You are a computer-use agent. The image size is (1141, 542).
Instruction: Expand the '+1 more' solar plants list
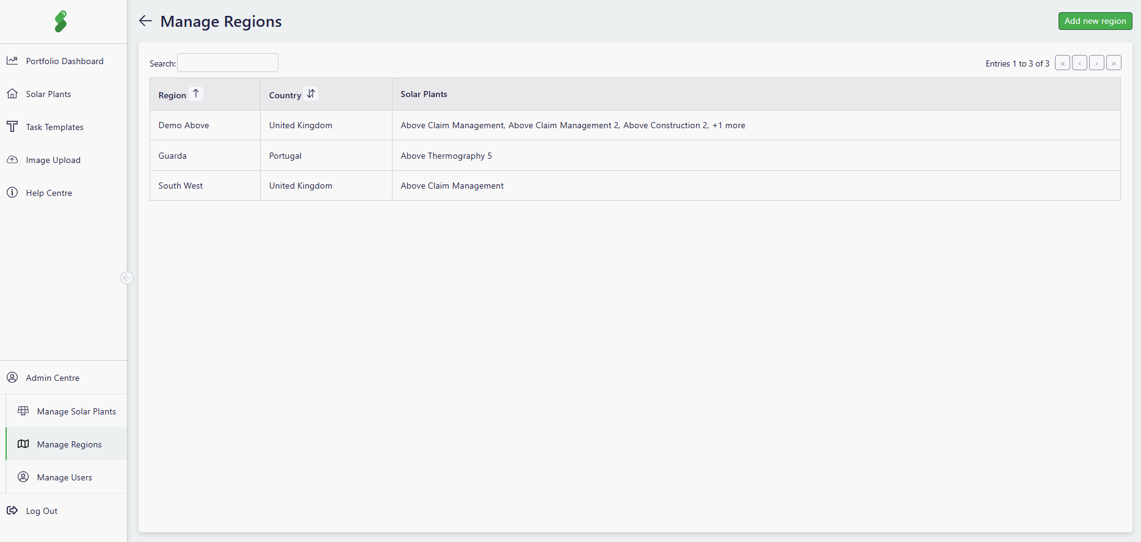[728, 125]
